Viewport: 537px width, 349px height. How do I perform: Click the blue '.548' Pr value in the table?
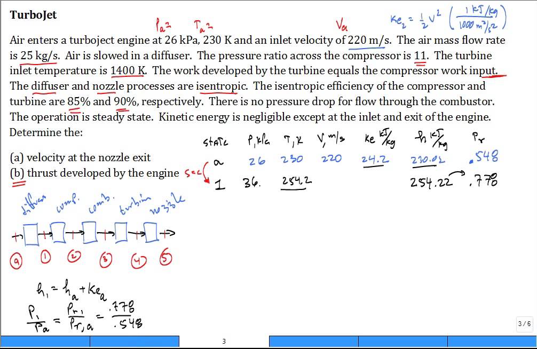pos(484,156)
